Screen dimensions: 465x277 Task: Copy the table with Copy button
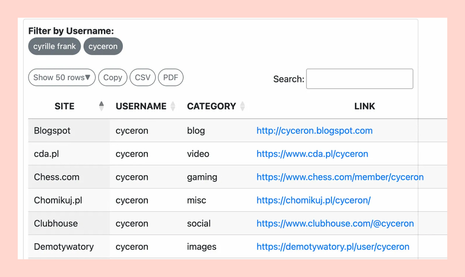click(113, 78)
